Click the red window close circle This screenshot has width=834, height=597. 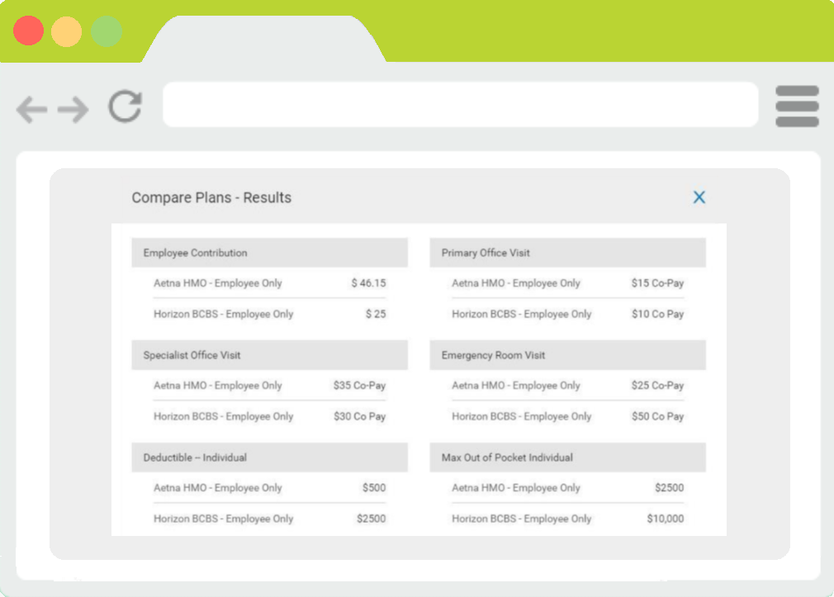pos(28,31)
